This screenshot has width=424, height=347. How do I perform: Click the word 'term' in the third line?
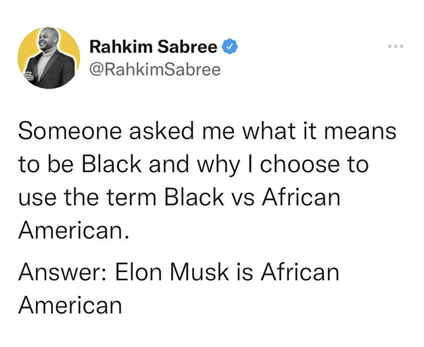[132, 197]
